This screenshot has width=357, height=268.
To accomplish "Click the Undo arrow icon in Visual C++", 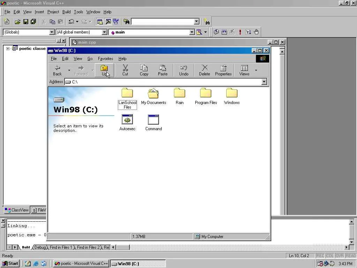I will pyautogui.click(x=71, y=22).
